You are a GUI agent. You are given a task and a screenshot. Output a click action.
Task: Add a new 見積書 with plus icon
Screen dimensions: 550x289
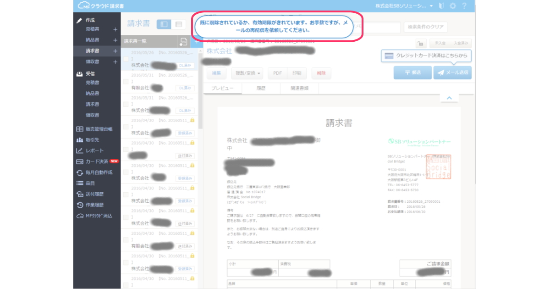[x=115, y=29]
